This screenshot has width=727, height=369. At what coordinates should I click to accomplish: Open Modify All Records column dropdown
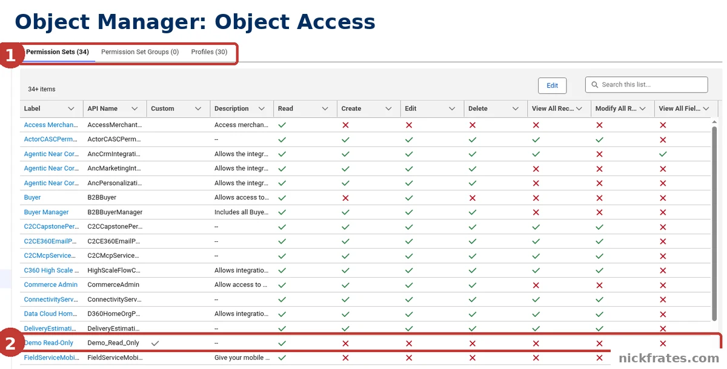(x=642, y=109)
